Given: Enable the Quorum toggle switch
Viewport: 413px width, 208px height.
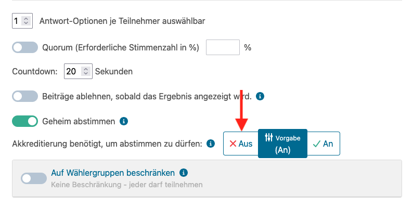Looking at the screenshot, I should coord(25,47).
